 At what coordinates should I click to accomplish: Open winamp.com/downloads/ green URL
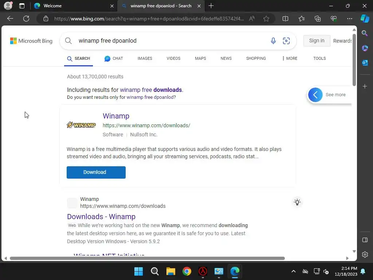146,125
